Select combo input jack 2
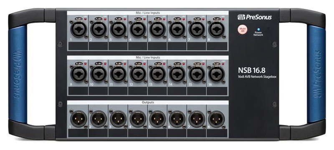The width and height of the screenshot is (334, 150). pyautogui.click(x=99, y=29)
